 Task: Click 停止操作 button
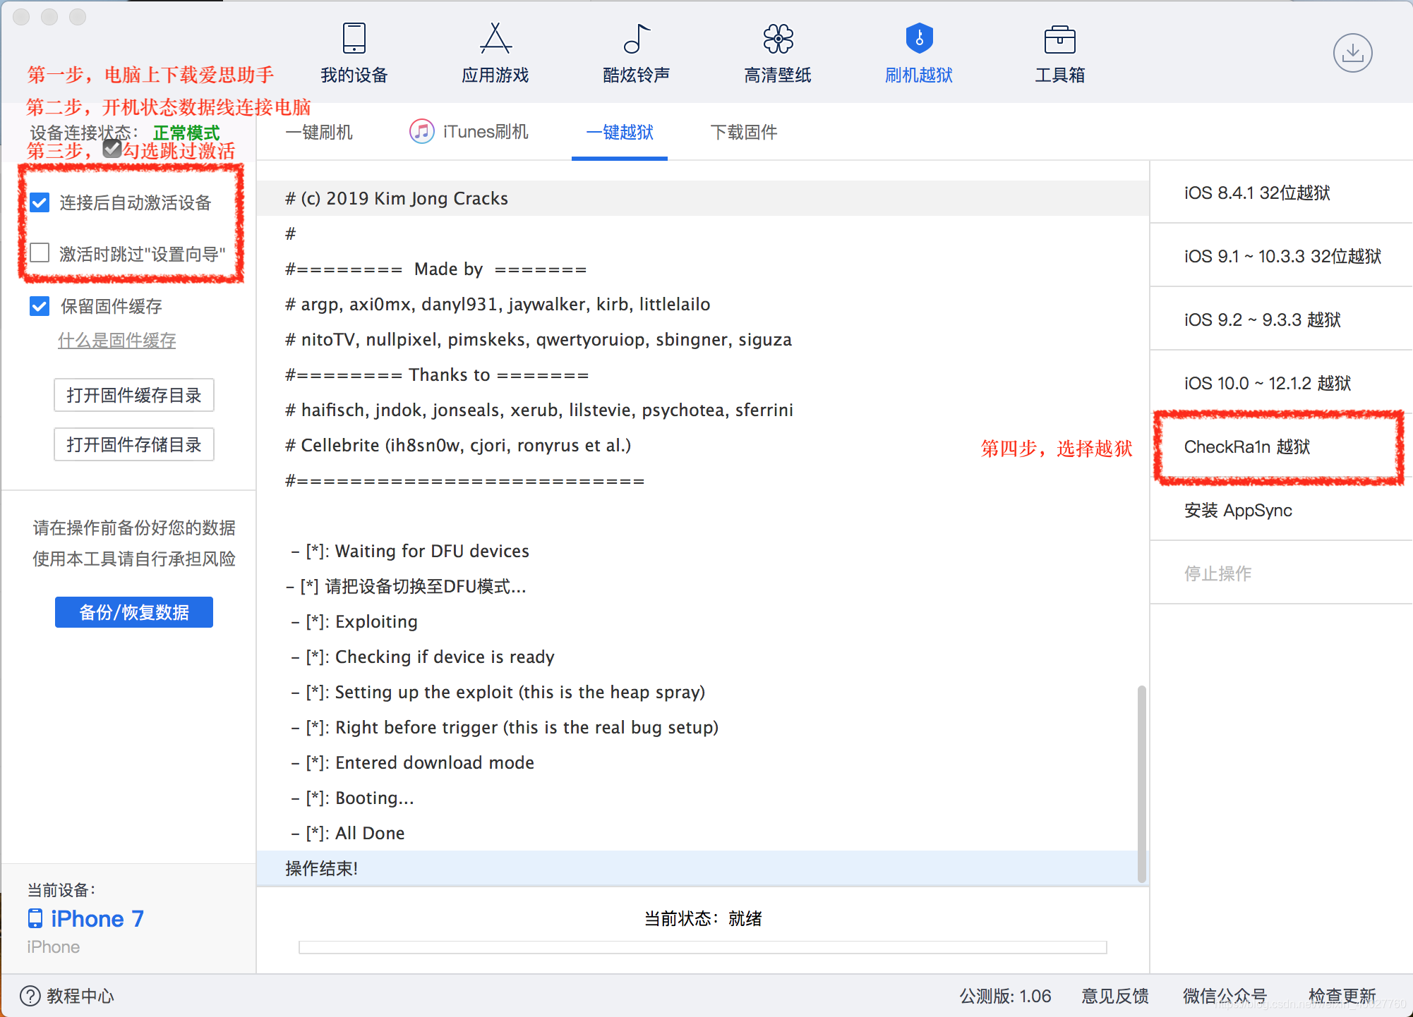coord(1281,573)
